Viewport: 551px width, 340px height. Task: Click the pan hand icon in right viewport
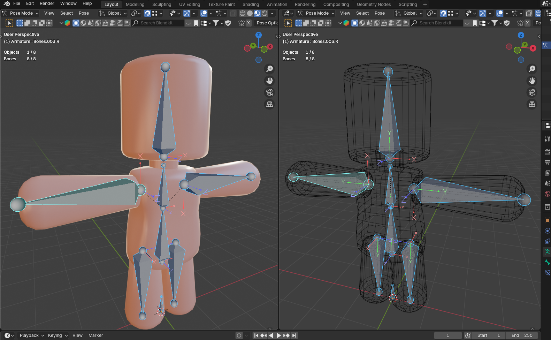tap(532, 81)
